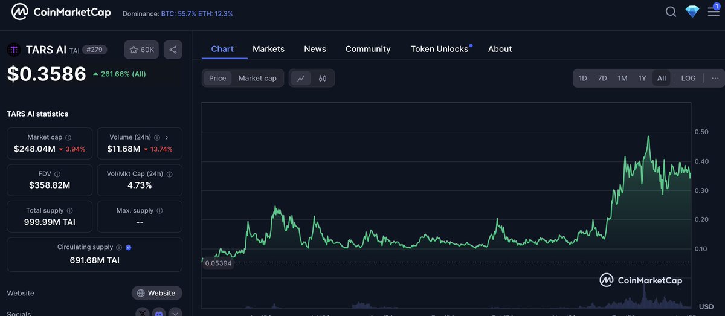
Task: Switch to candlestick chart view
Action: [x=323, y=78]
